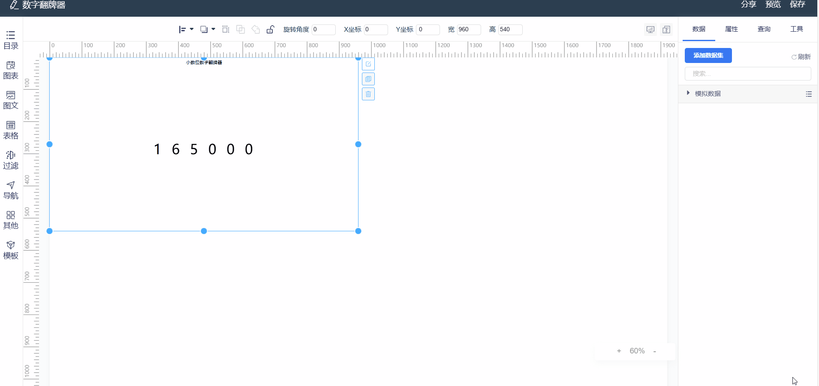Click the Y坐标 input field
The height and width of the screenshot is (386, 819).
[x=428, y=30]
